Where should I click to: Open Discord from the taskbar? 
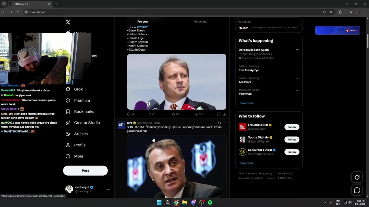click(193, 202)
